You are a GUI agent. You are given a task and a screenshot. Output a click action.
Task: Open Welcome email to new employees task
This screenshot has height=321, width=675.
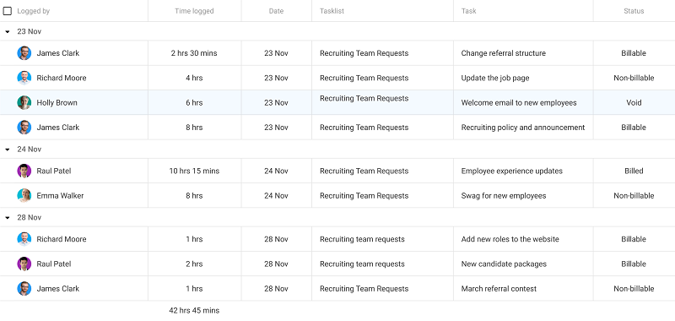coord(519,102)
